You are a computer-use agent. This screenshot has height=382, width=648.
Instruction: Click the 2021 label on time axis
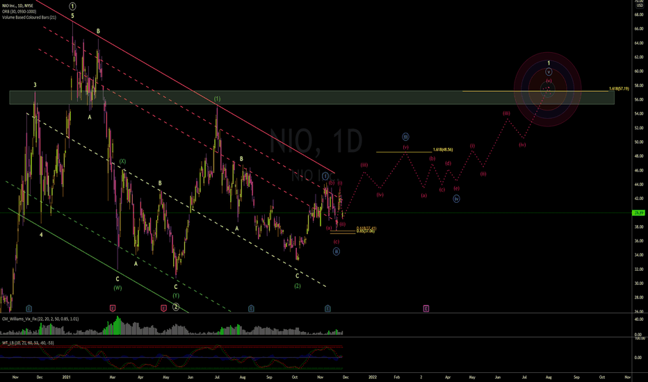point(67,377)
